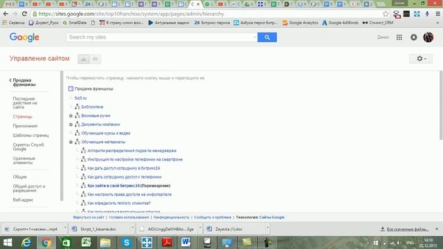
Task: Bookmark this page with the star icon
Action: coord(386,14)
